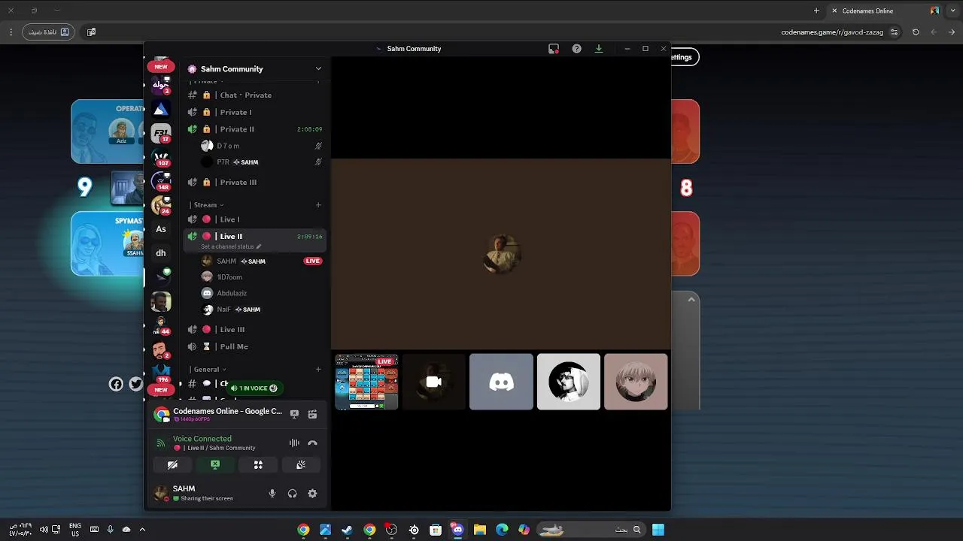Toggle the green screen share button

tap(215, 465)
